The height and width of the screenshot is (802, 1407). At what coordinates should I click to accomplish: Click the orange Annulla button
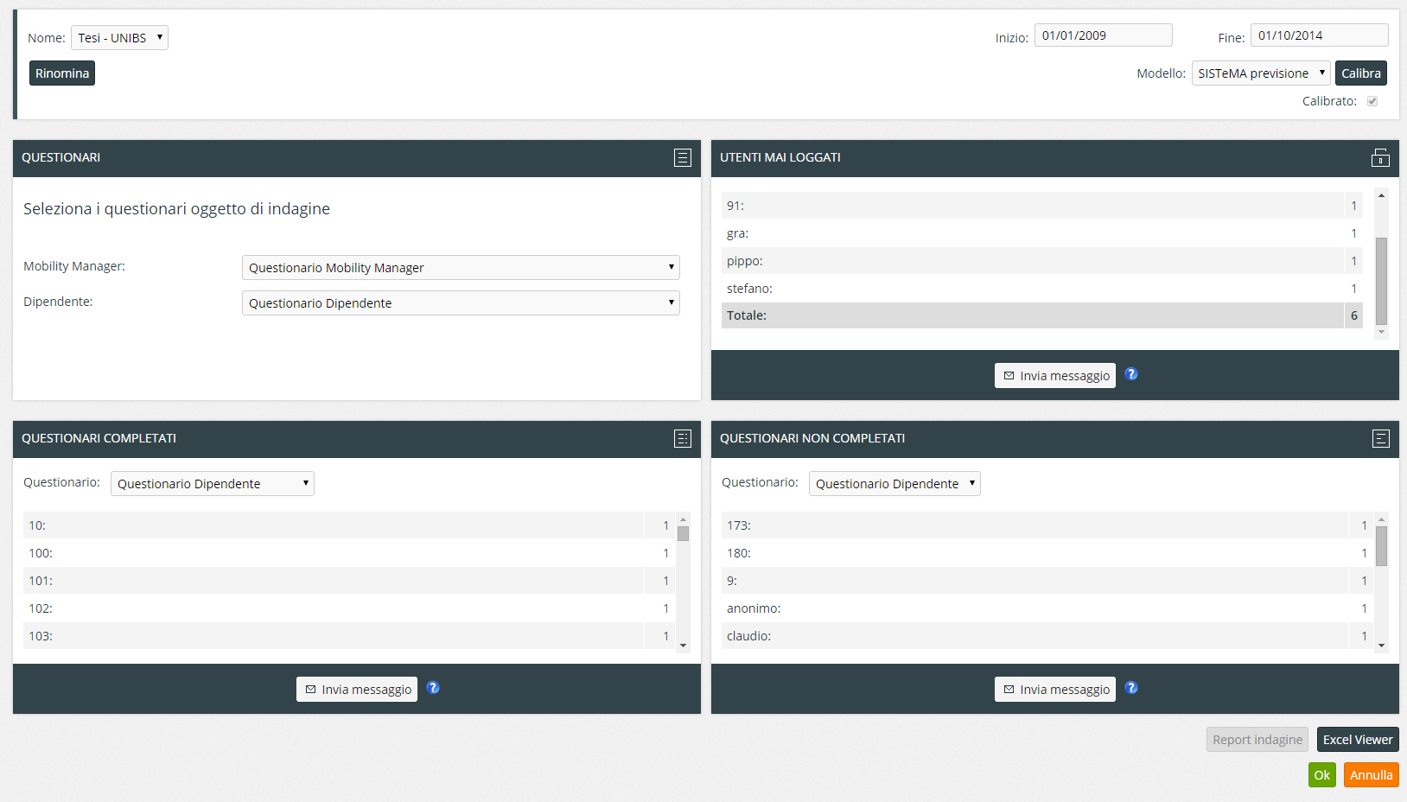click(1372, 775)
